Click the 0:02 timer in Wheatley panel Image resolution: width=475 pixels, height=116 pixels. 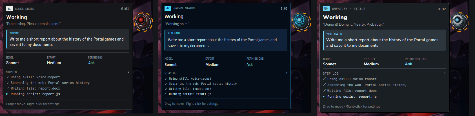[442, 9]
